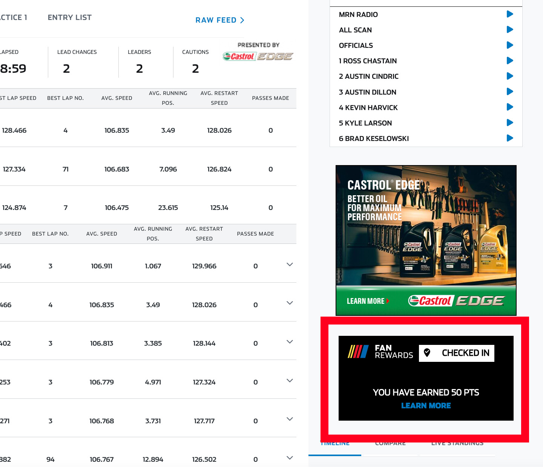Viewport: 543px width, 467px height.
Task: Expand the row with 129.966 restart speed
Action: (x=290, y=265)
